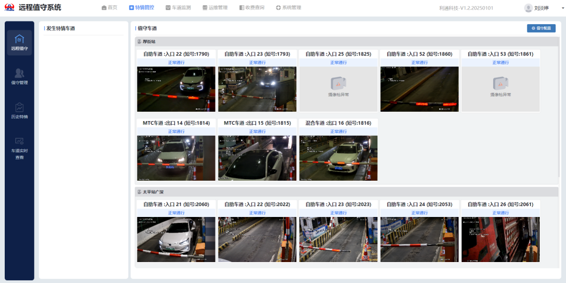Open the 运维管理 menu

tap(215, 7)
